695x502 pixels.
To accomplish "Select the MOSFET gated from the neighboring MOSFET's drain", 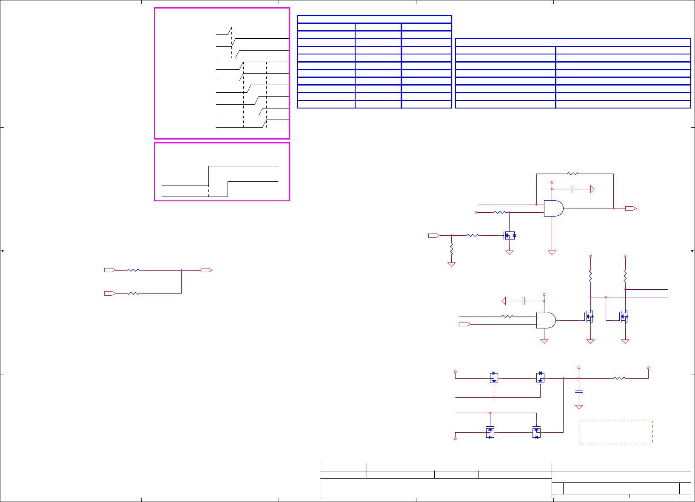I will click(x=624, y=316).
